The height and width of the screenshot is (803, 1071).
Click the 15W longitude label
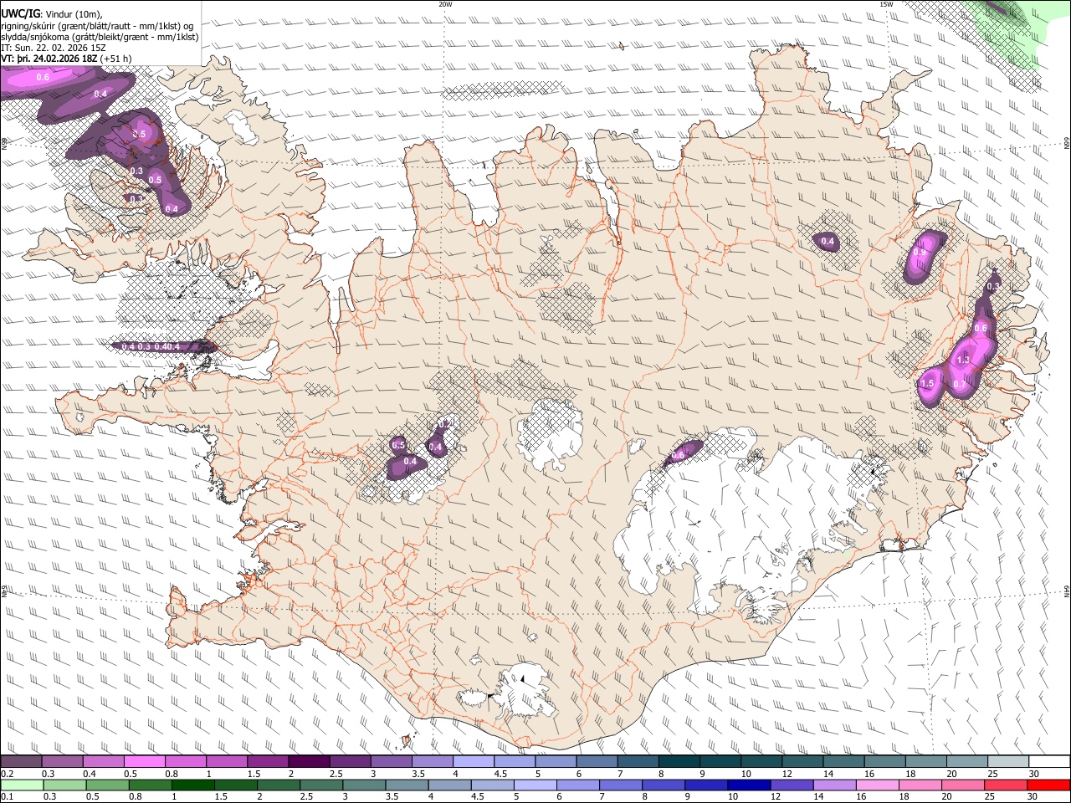pos(886,4)
